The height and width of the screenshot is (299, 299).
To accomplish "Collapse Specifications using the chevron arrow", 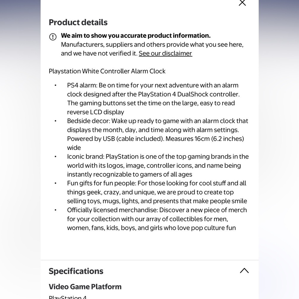I will (244, 271).
